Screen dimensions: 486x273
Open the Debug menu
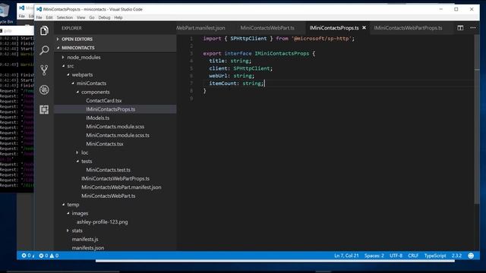click(104, 17)
